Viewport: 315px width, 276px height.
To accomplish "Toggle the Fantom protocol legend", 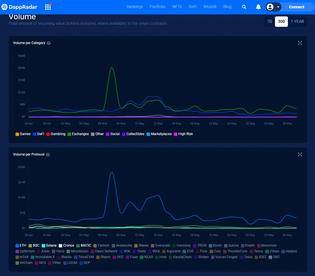I will [101, 246].
